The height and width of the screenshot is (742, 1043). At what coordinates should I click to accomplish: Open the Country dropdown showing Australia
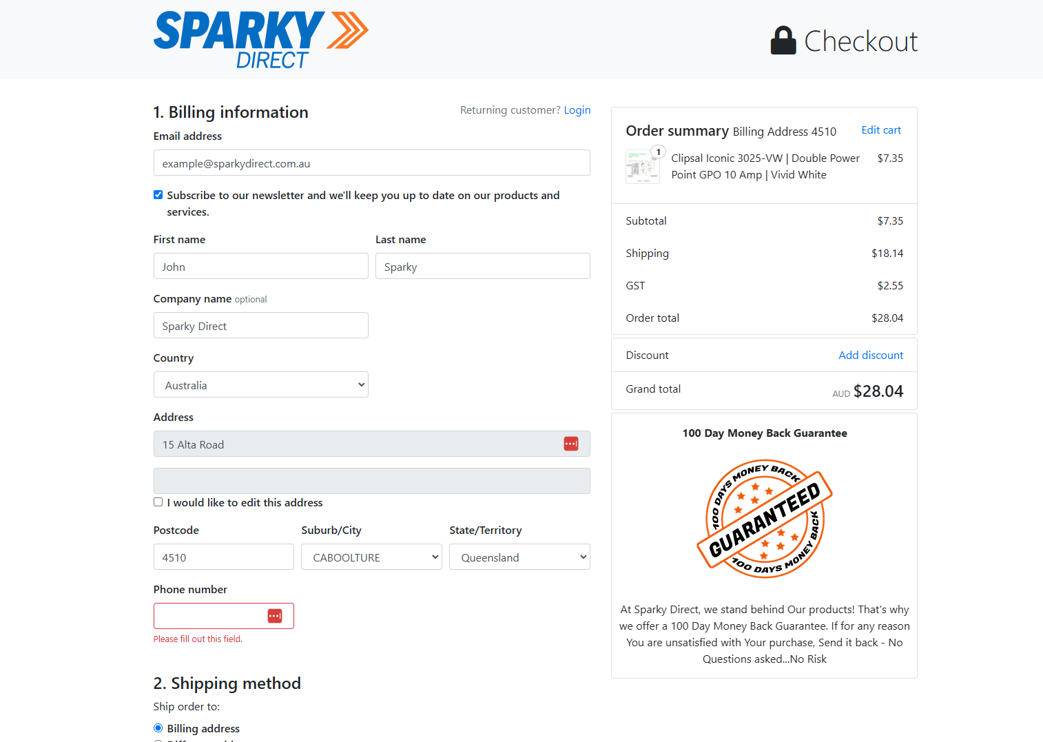(261, 384)
